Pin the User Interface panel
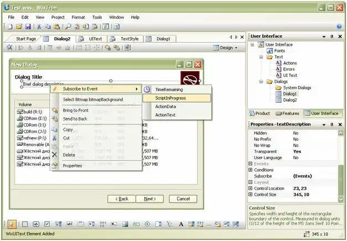This screenshot has height=241, width=347. point(332,36)
